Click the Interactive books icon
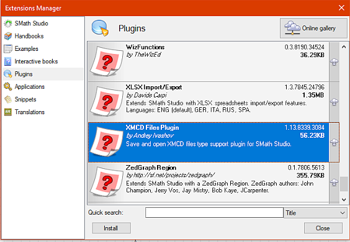The height and width of the screenshot is (242, 350). point(8,61)
